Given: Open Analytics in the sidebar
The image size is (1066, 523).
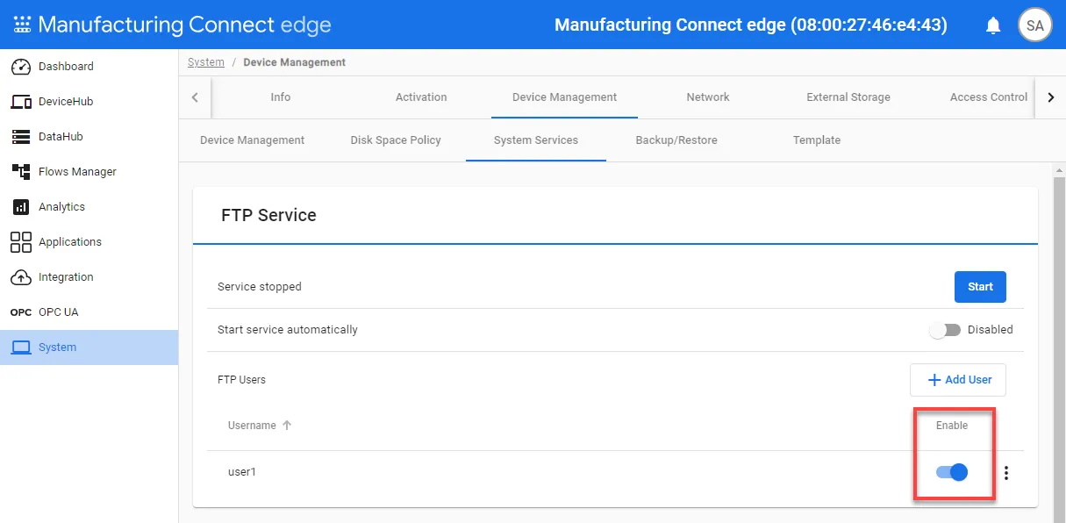Looking at the screenshot, I should 89,207.
